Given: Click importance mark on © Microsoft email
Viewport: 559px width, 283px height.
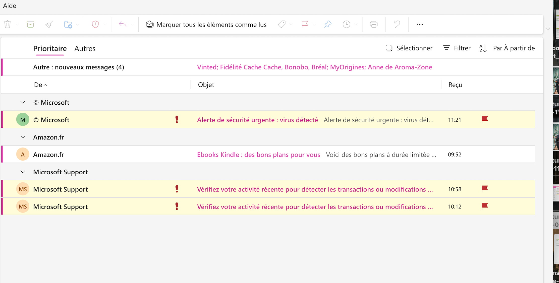Looking at the screenshot, I should (177, 119).
